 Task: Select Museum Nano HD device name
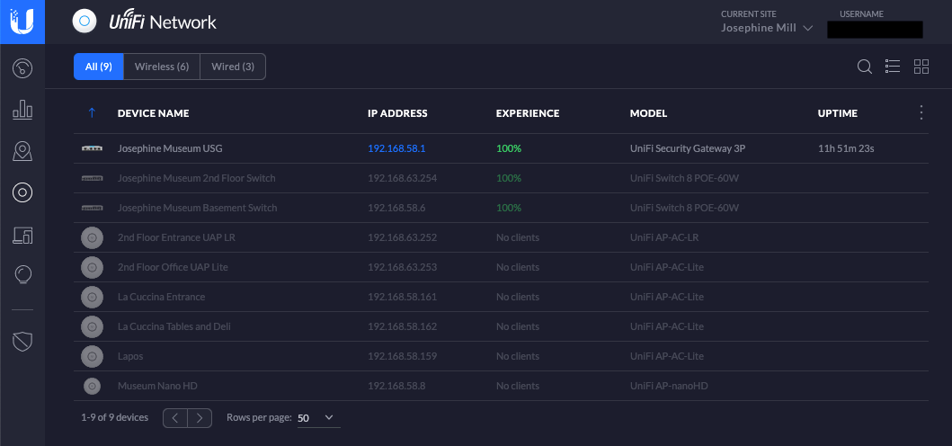[157, 386]
